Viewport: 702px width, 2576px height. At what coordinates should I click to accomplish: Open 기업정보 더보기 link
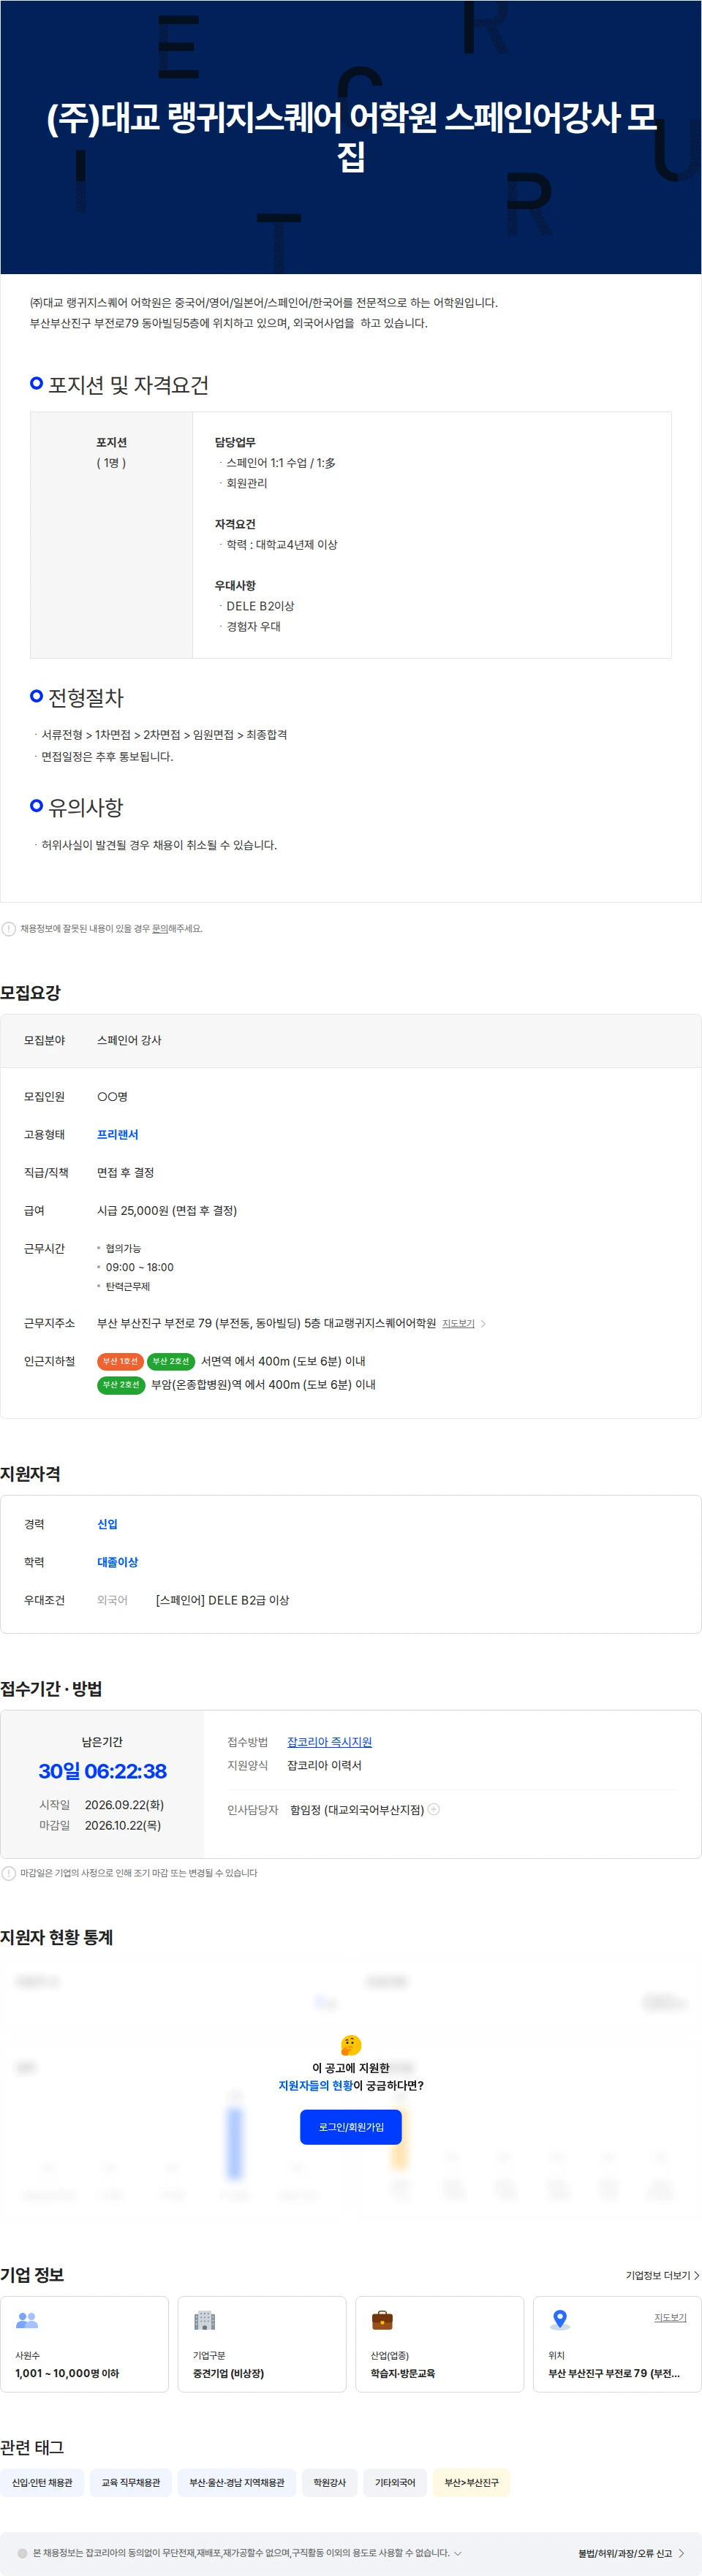[x=662, y=2275]
